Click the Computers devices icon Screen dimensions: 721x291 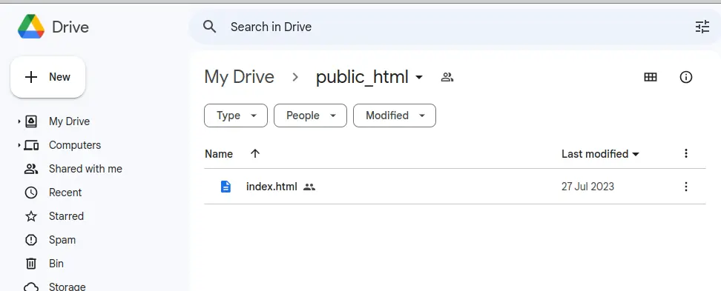coord(31,145)
